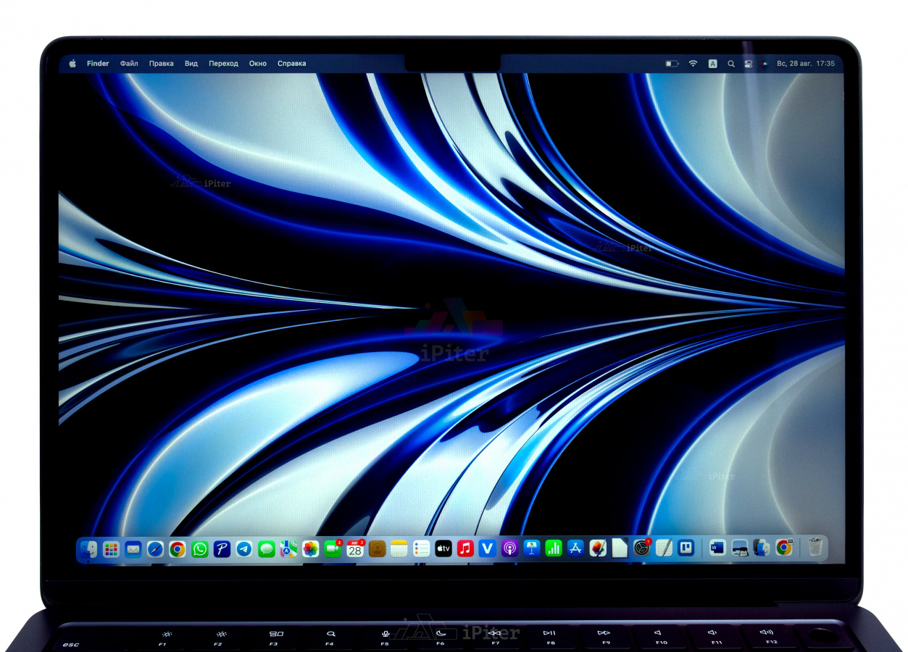Launch the Apple TV app
The width and height of the screenshot is (908, 652).
443,549
